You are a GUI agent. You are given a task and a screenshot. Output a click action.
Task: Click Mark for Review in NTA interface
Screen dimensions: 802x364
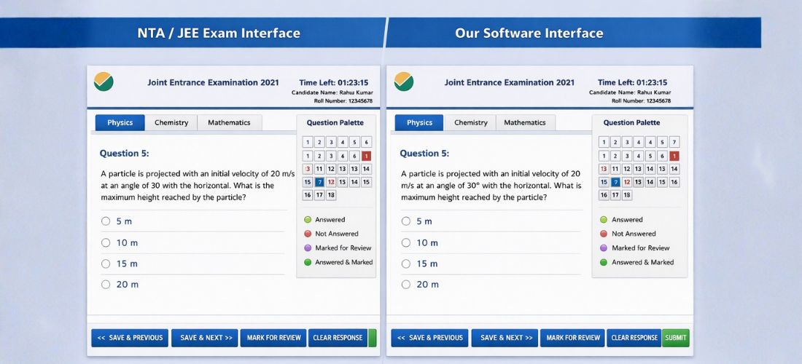tap(273, 338)
